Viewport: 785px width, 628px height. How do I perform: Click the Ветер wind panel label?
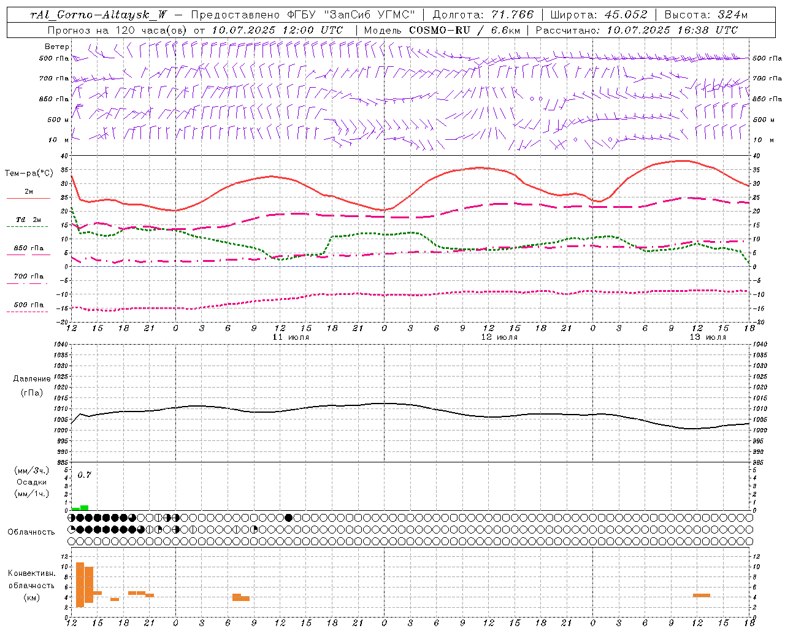coord(56,47)
